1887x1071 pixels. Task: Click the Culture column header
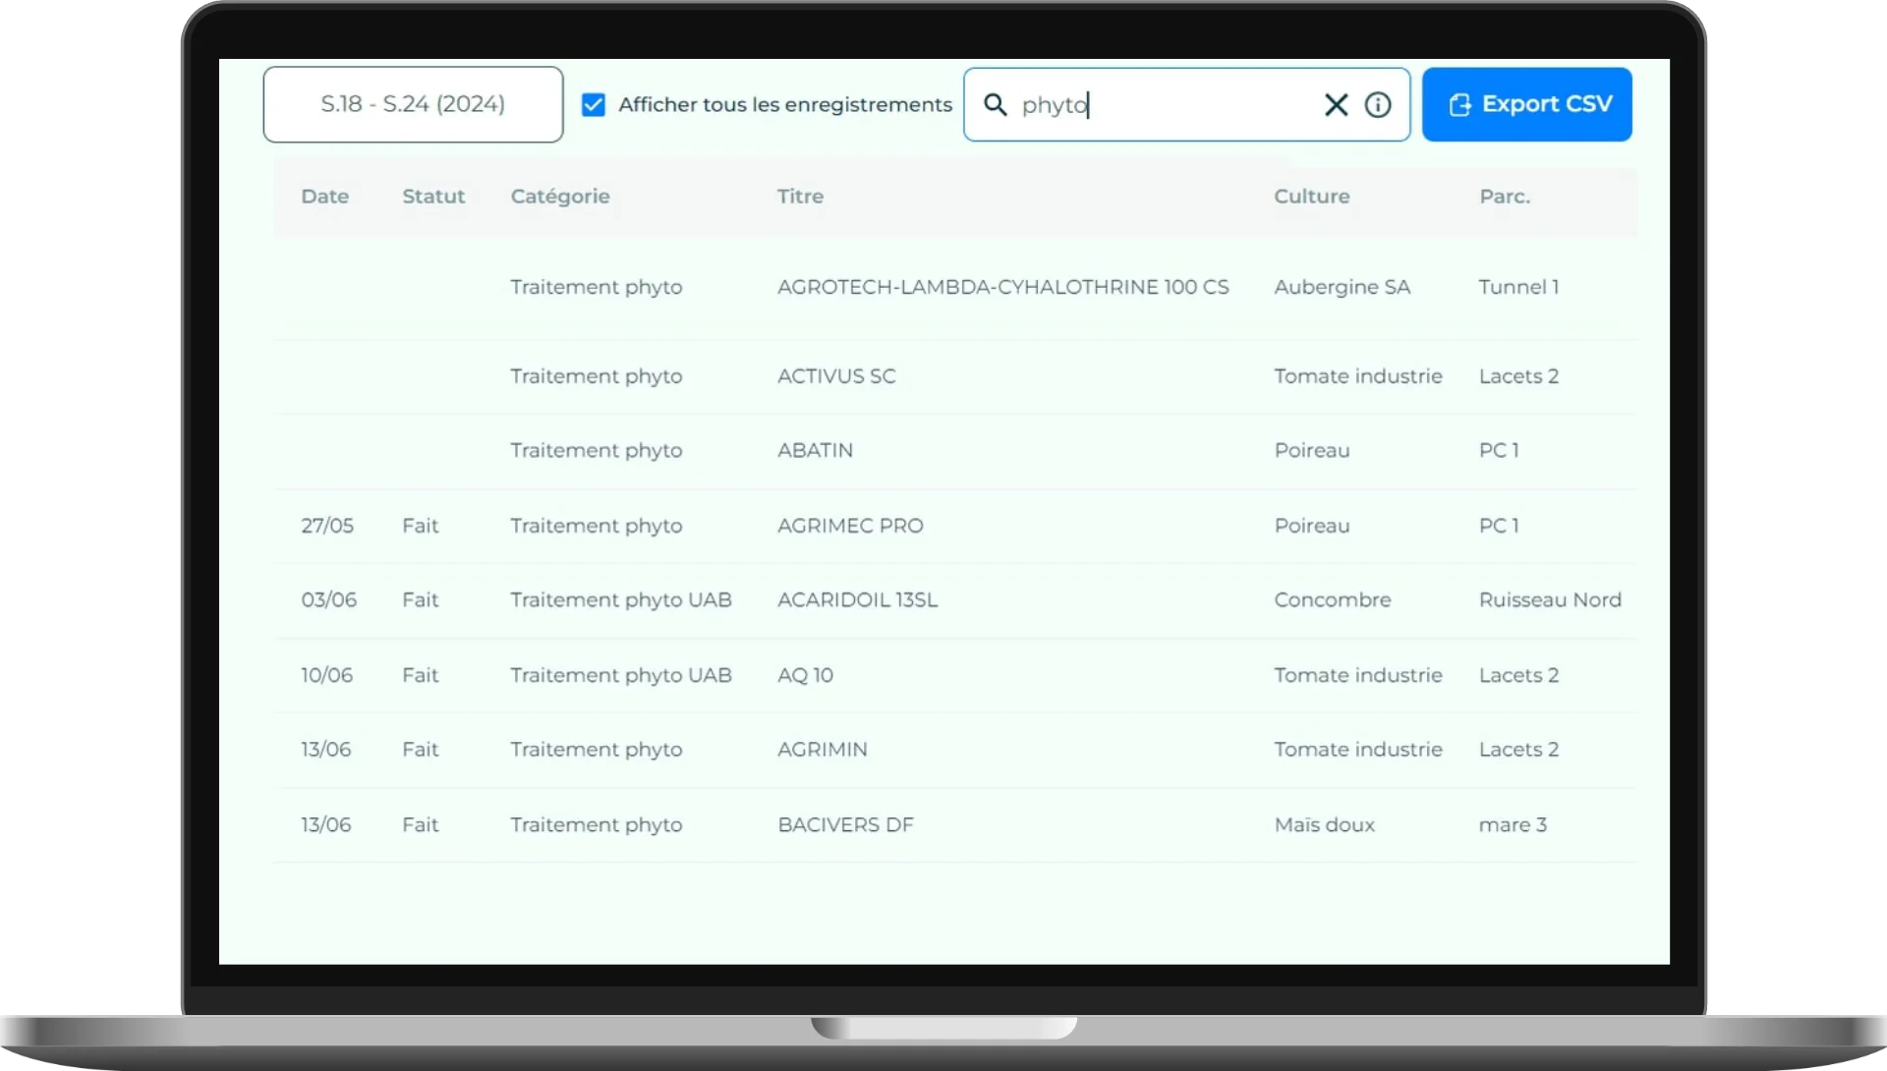tap(1311, 197)
